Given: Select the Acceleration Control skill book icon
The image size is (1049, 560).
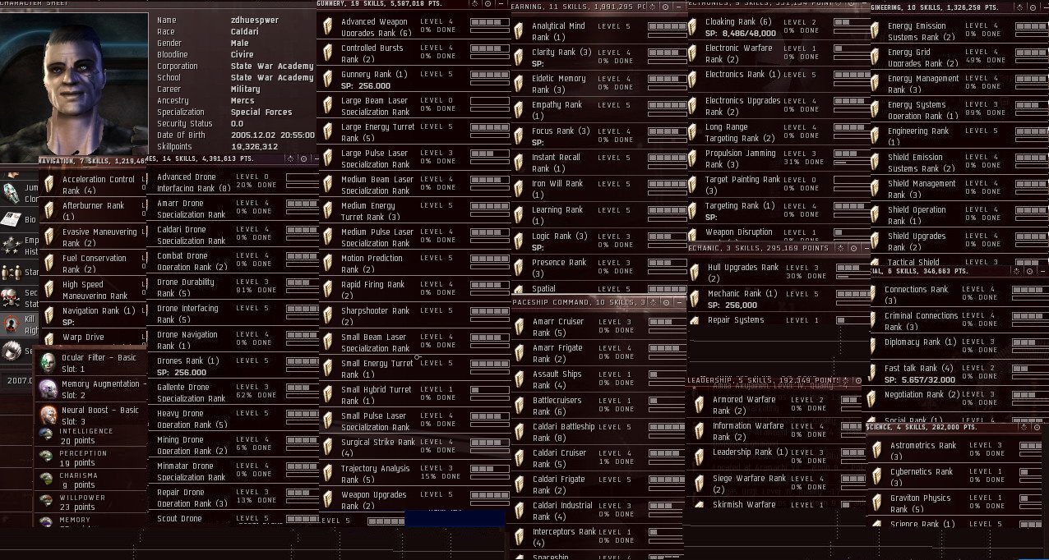Looking at the screenshot, I should 49,185.
